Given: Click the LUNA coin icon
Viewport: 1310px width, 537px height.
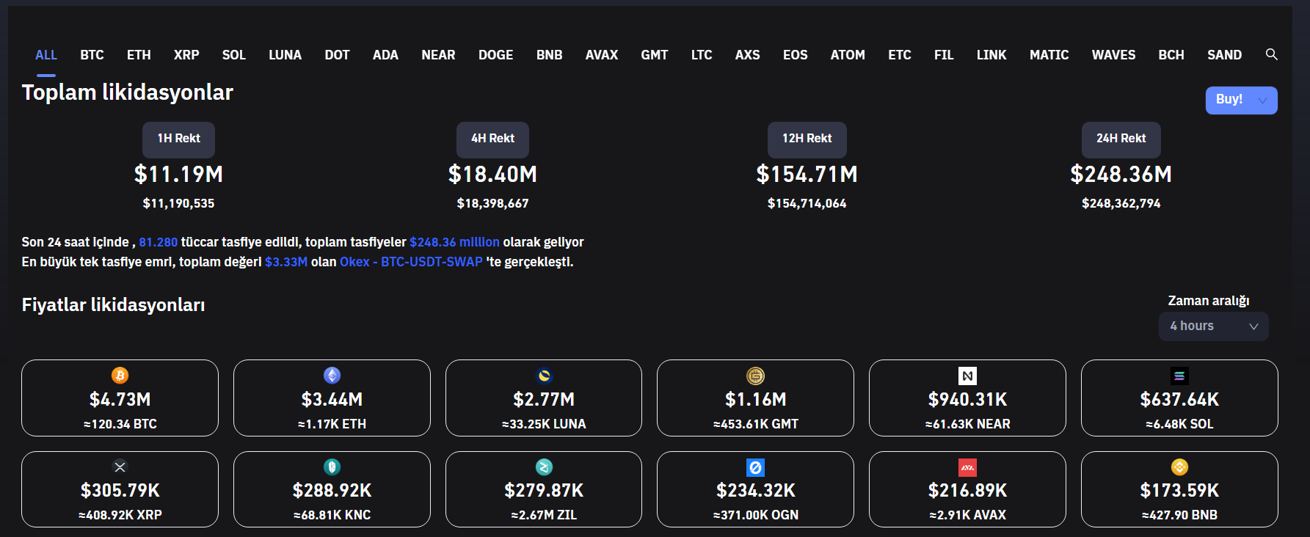Looking at the screenshot, I should [544, 376].
